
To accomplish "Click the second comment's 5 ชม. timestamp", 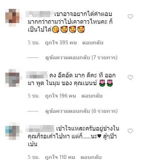I will tap(34, 96).
